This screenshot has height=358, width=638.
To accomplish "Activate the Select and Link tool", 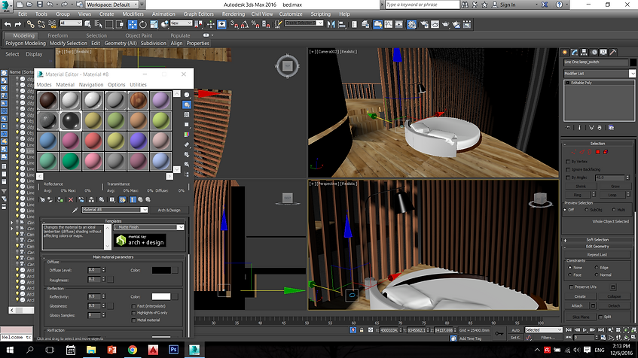I will [x=31, y=24].
